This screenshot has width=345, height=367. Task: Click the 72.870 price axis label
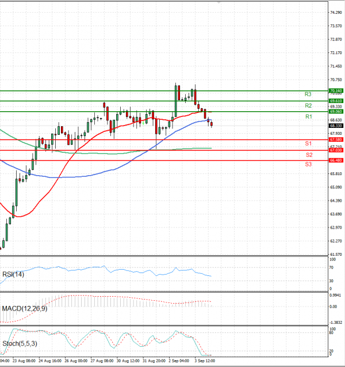(336, 39)
